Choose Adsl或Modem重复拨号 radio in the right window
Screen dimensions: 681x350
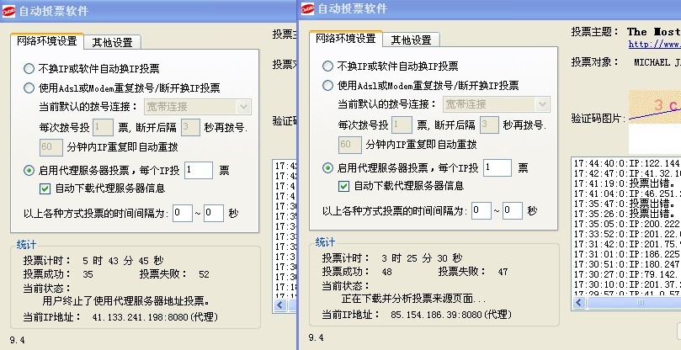click(328, 85)
